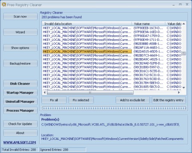
Task: Check for Update
Action: (20, 124)
